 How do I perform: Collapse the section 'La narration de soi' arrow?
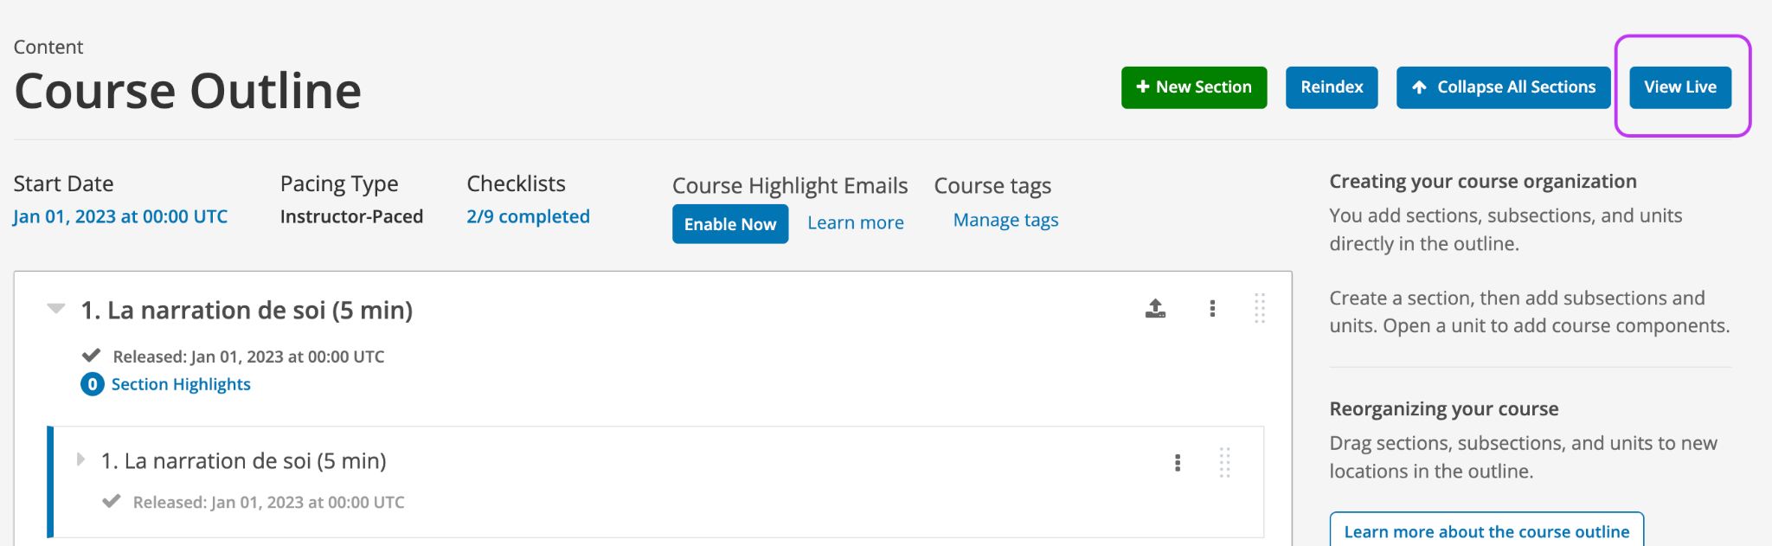coord(56,308)
